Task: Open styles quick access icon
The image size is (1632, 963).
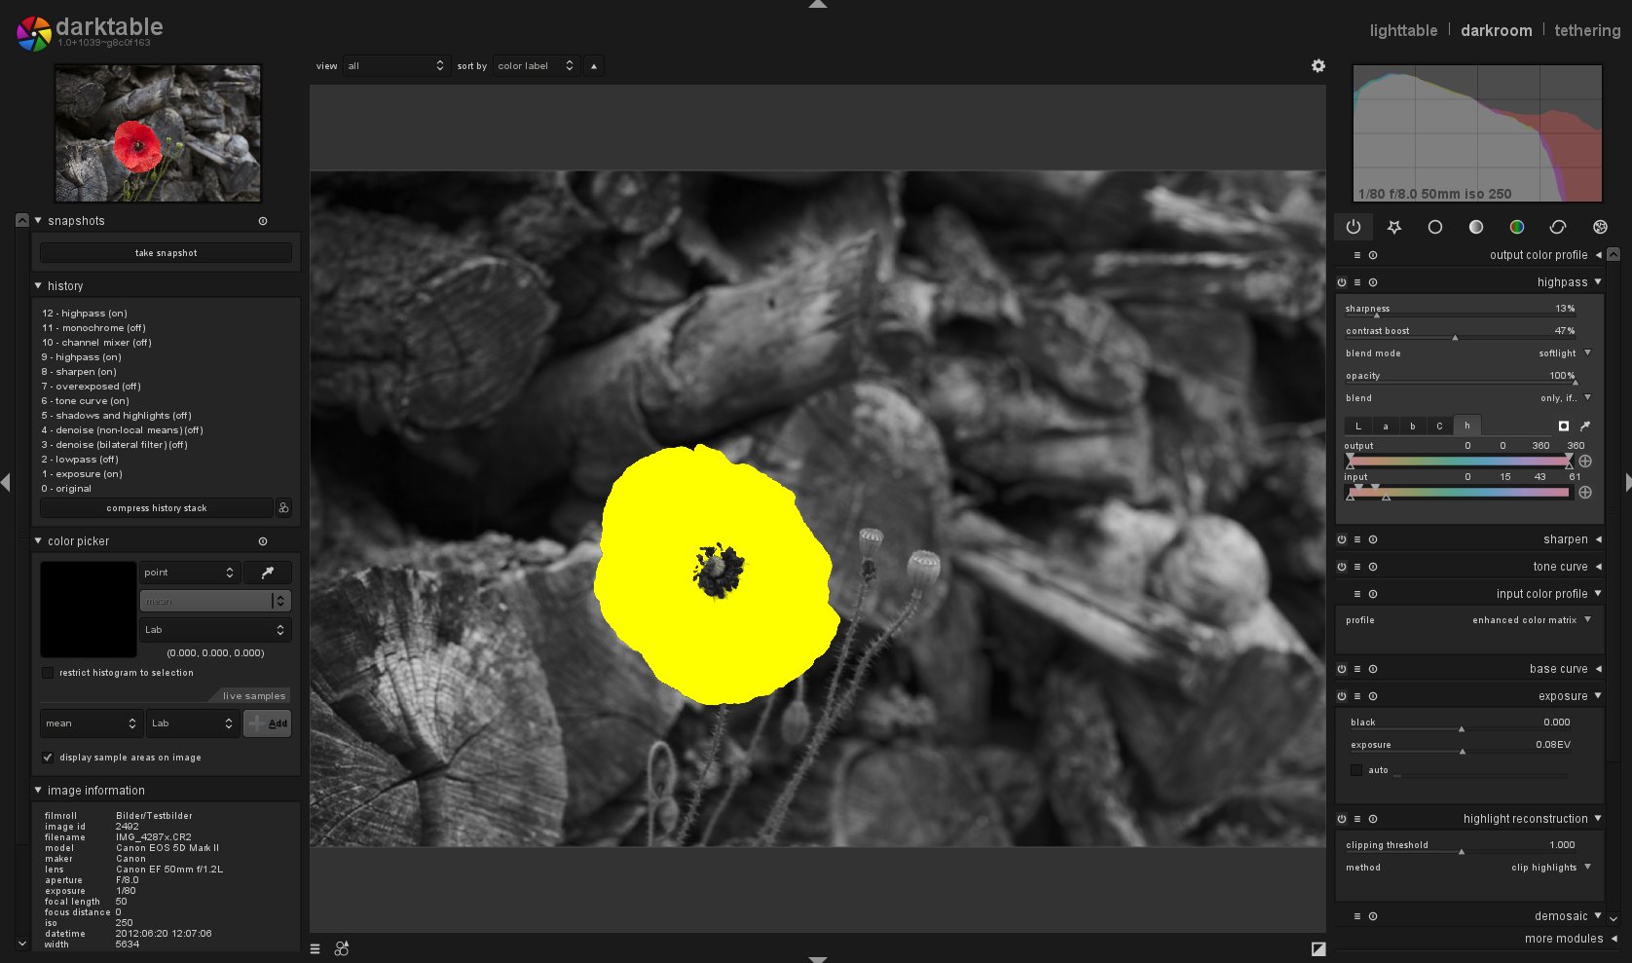Action: pos(342,948)
